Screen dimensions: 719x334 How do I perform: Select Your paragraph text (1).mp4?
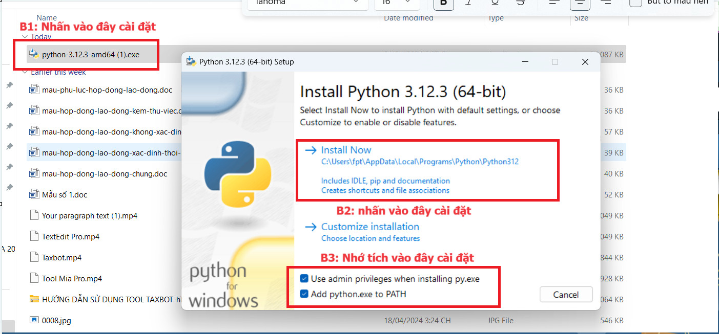90,215
